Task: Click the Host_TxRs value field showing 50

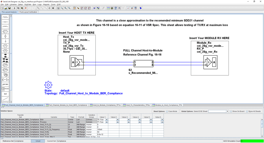Action: point(102,132)
